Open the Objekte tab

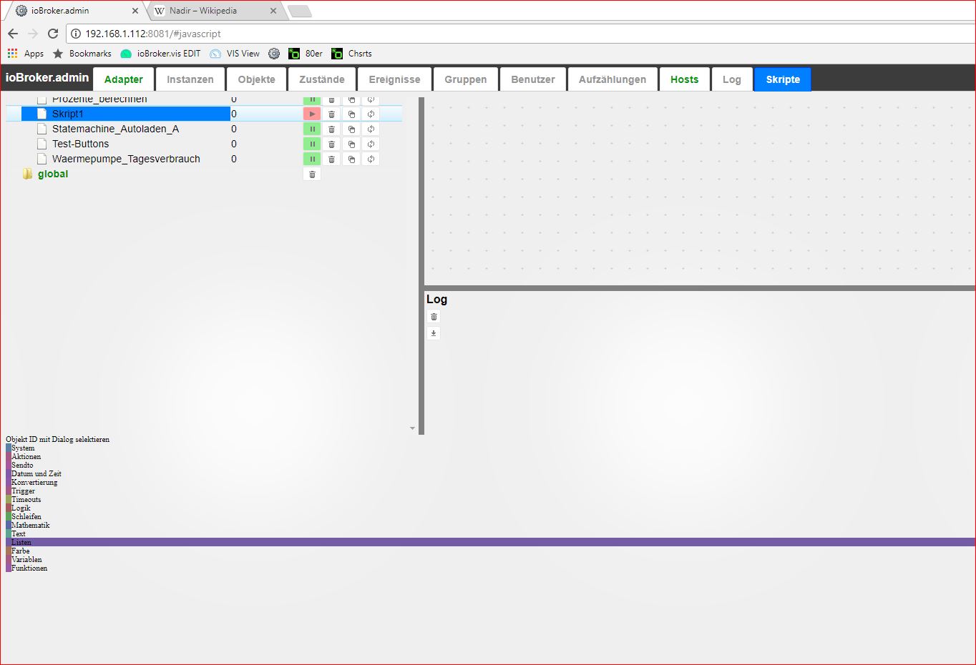click(x=257, y=79)
